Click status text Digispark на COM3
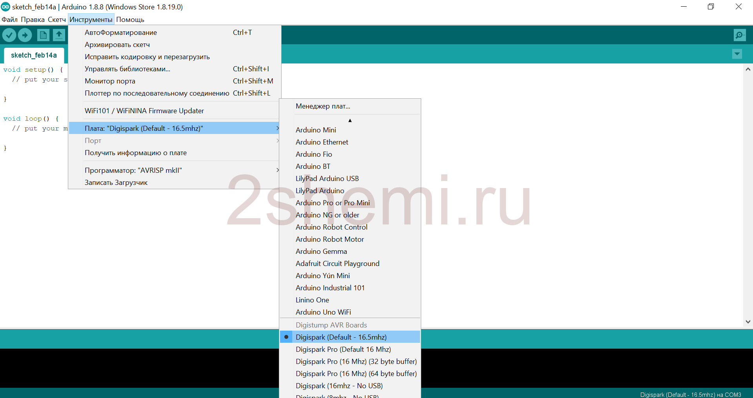The height and width of the screenshot is (398, 753). (x=691, y=394)
